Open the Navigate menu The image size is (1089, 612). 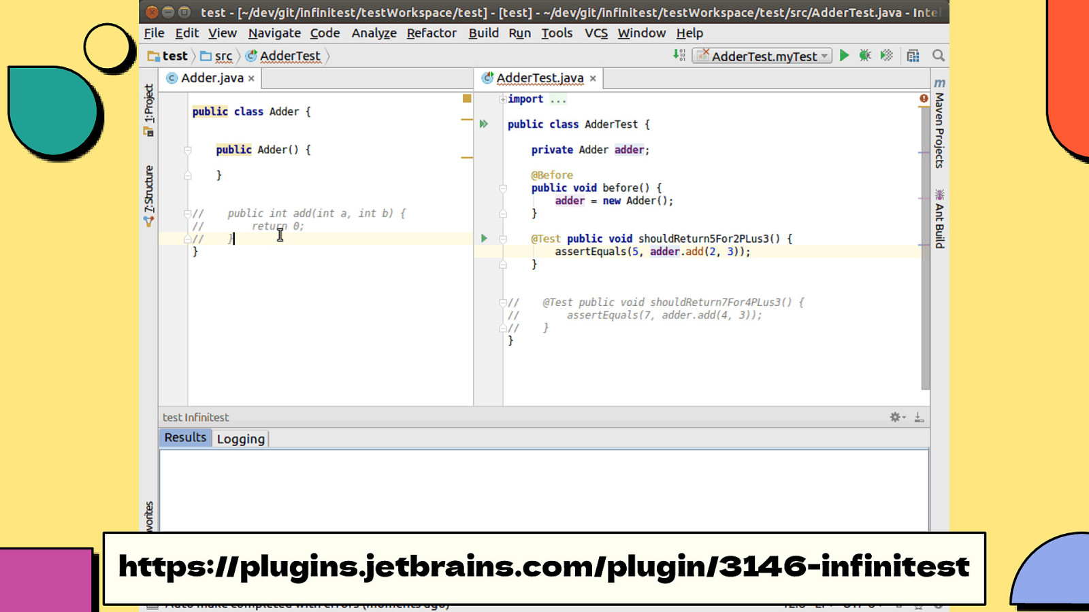274,33
